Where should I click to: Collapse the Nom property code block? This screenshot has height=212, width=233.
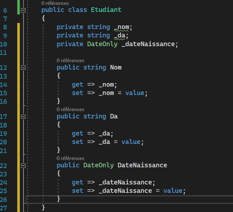pos(23,68)
